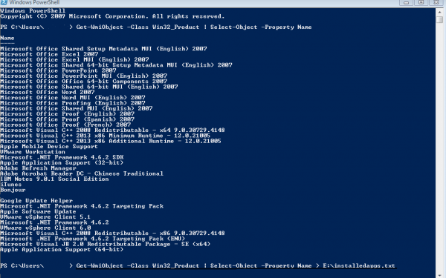This screenshot has height=278, width=446.
Task: Close the Windows PowerShell window
Action: click(436, 2)
